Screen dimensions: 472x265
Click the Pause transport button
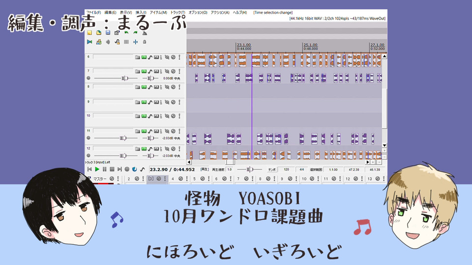coord(104,169)
